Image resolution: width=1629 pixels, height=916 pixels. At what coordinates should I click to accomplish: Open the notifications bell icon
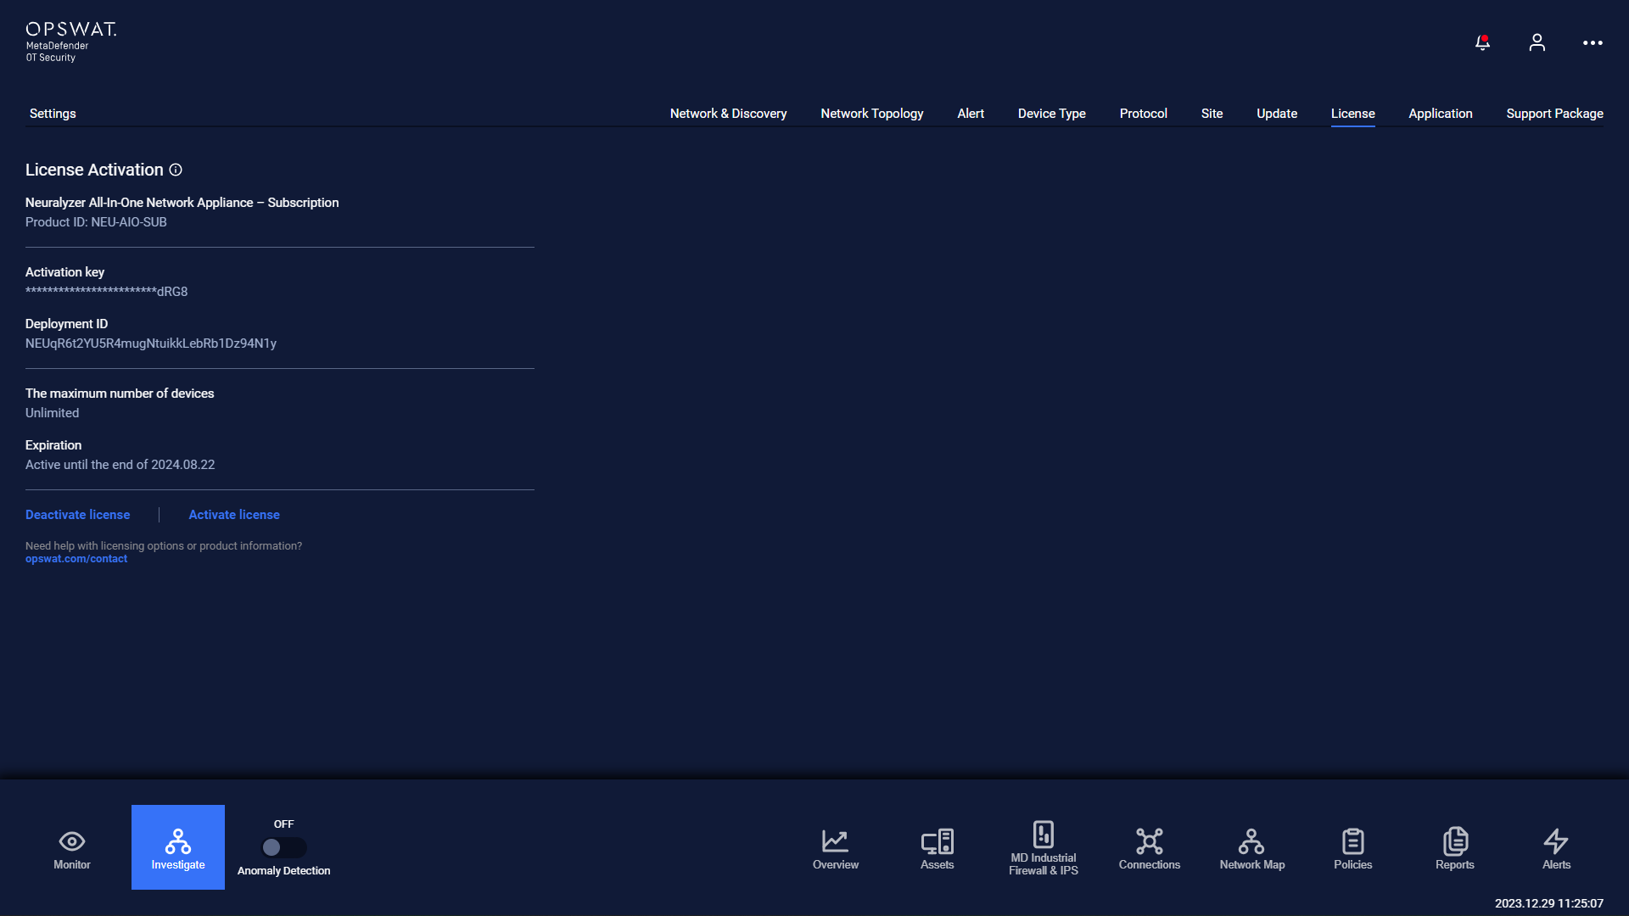pyautogui.click(x=1482, y=42)
